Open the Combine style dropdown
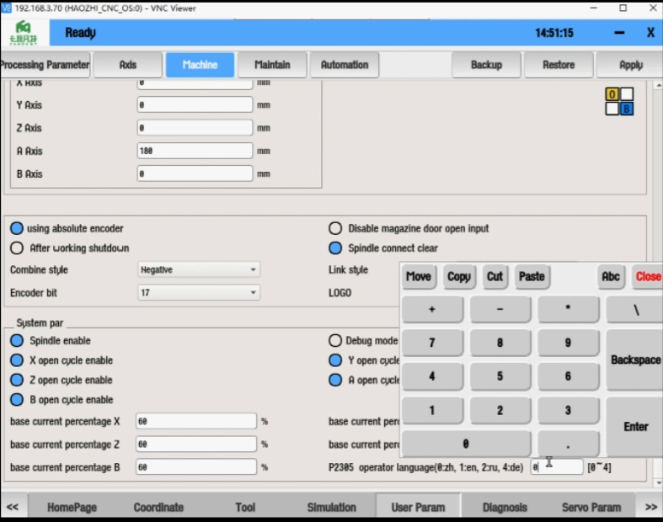The width and height of the screenshot is (663, 522). [199, 270]
